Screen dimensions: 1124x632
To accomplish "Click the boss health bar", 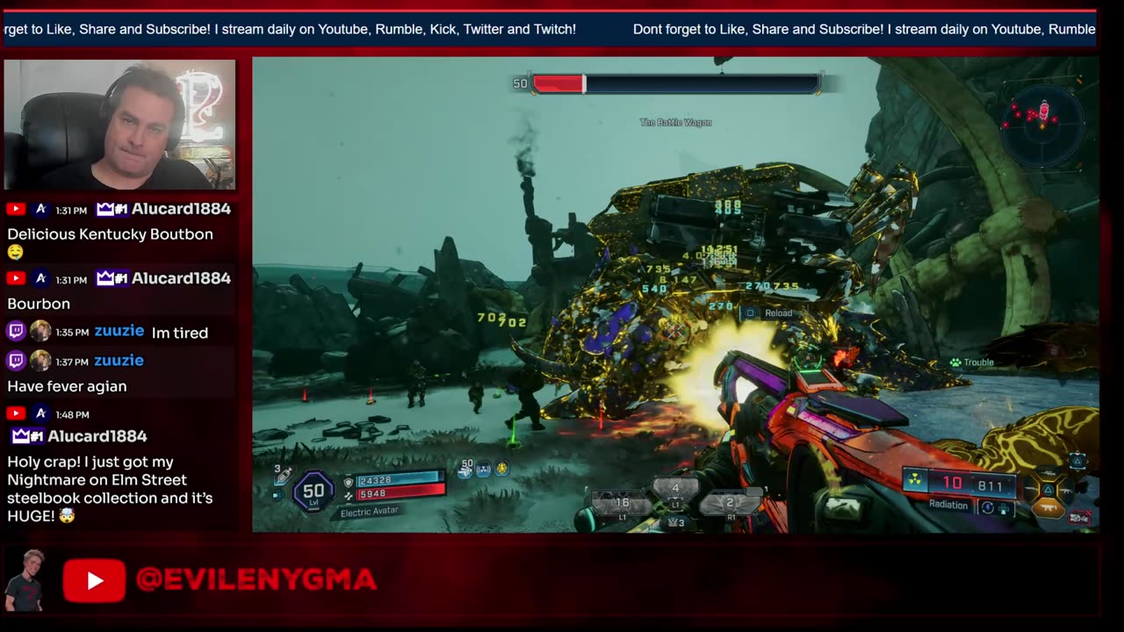I will coord(675,83).
